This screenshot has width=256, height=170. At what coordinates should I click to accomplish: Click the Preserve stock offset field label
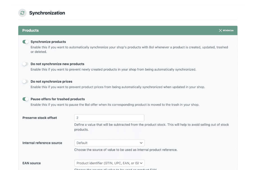click(40, 118)
